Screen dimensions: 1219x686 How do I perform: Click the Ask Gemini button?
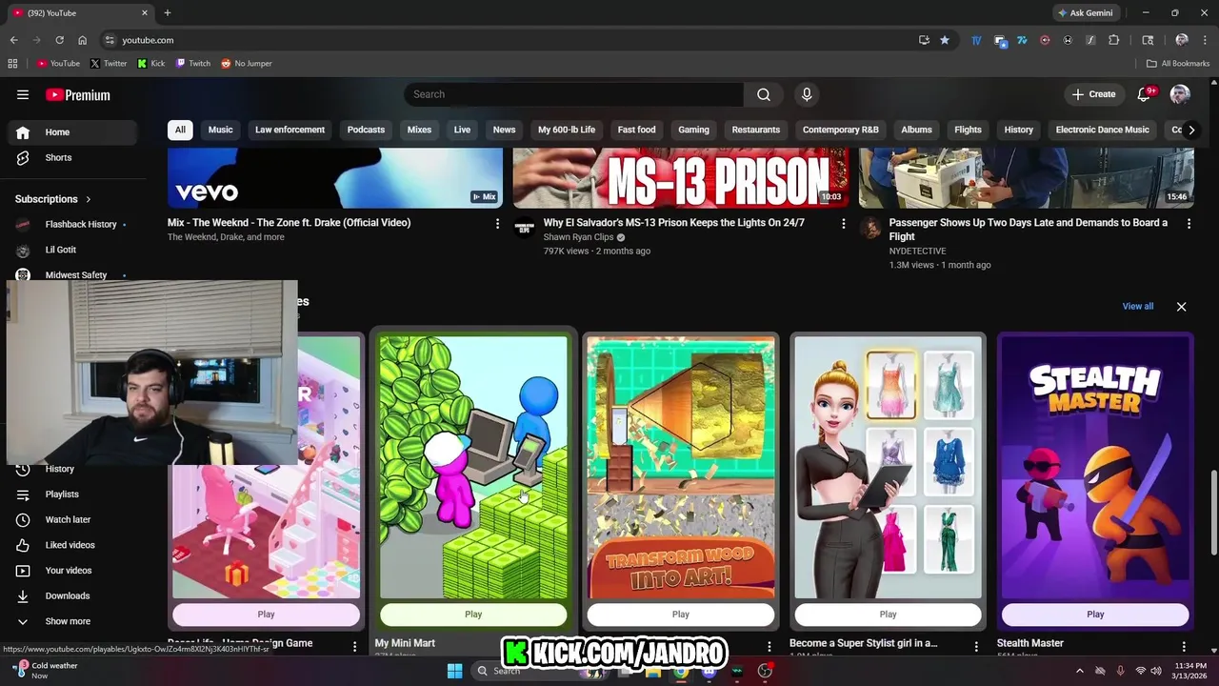pos(1085,13)
